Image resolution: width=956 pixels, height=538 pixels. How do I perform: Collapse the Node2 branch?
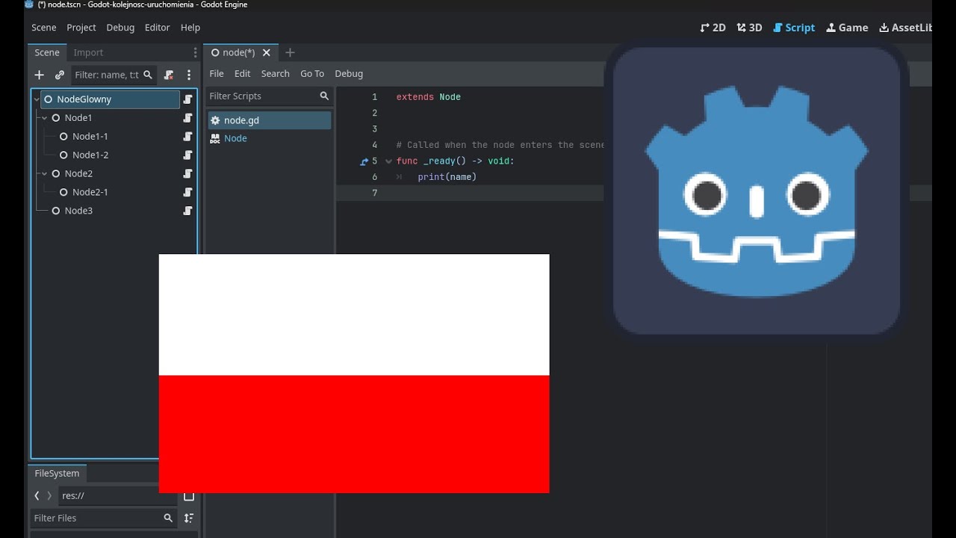44,173
